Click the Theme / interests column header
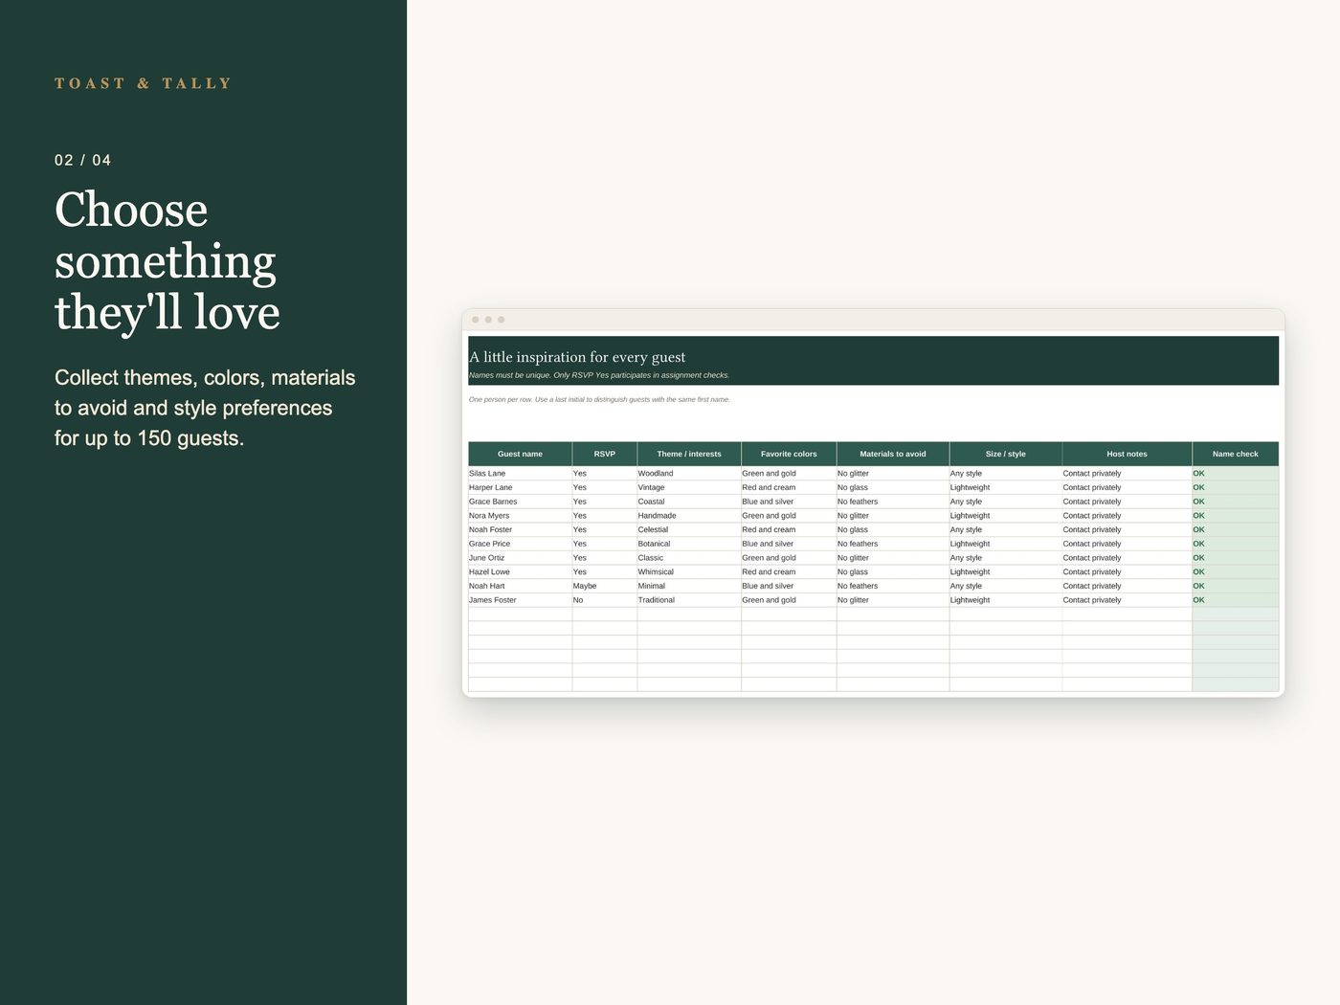The height and width of the screenshot is (1005, 1340). [689, 454]
